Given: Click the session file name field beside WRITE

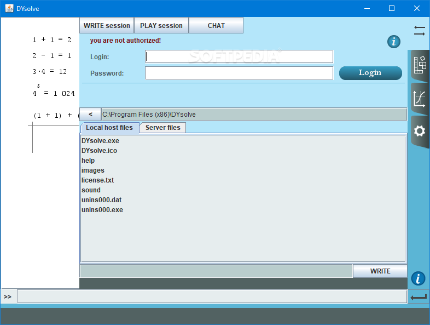Looking at the screenshot, I should tap(216, 271).
